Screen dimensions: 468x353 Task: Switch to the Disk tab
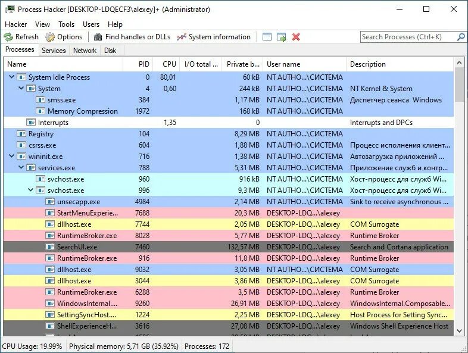click(110, 51)
